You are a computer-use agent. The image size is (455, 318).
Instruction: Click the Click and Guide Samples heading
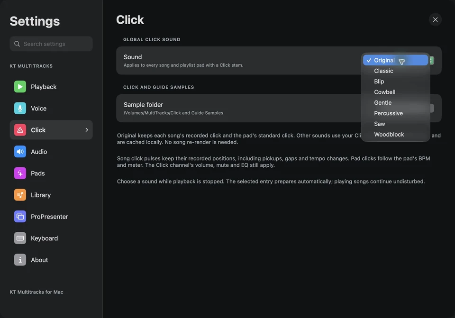[158, 87]
